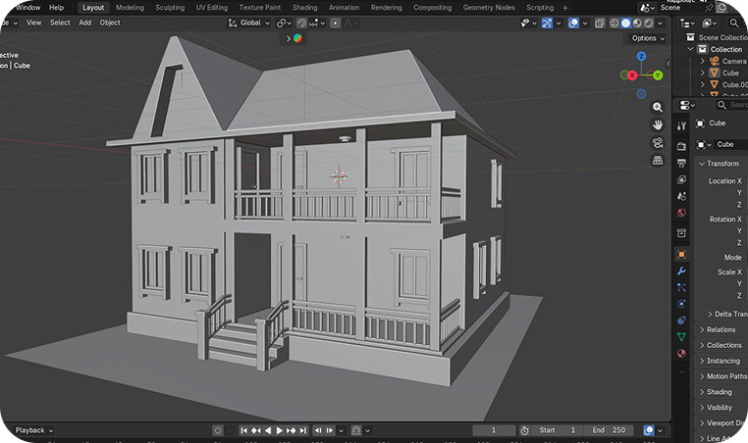Click the hand pan view icon
748x443 pixels.
pyautogui.click(x=658, y=124)
